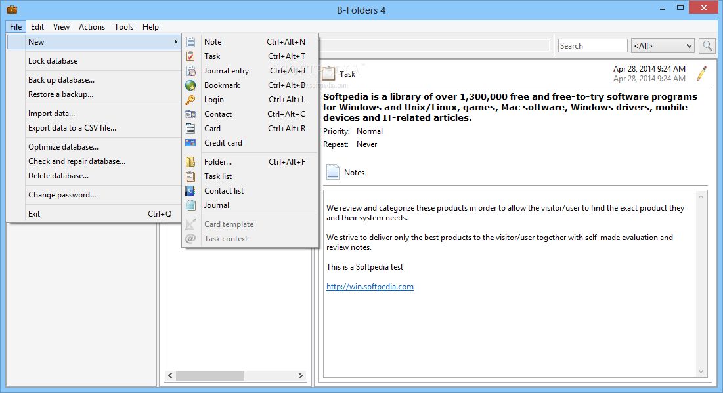Click the Folder icon in submenu

(190, 162)
